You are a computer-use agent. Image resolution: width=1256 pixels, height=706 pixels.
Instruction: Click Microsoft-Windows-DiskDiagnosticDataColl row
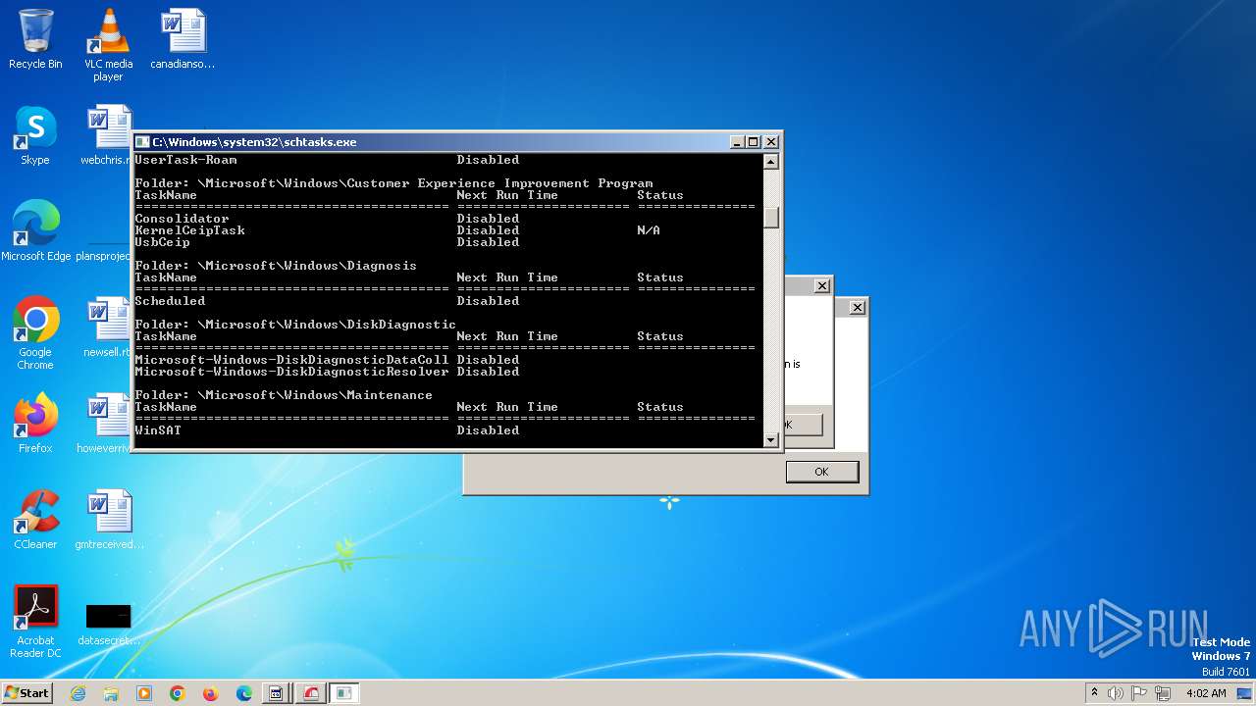[x=327, y=360]
